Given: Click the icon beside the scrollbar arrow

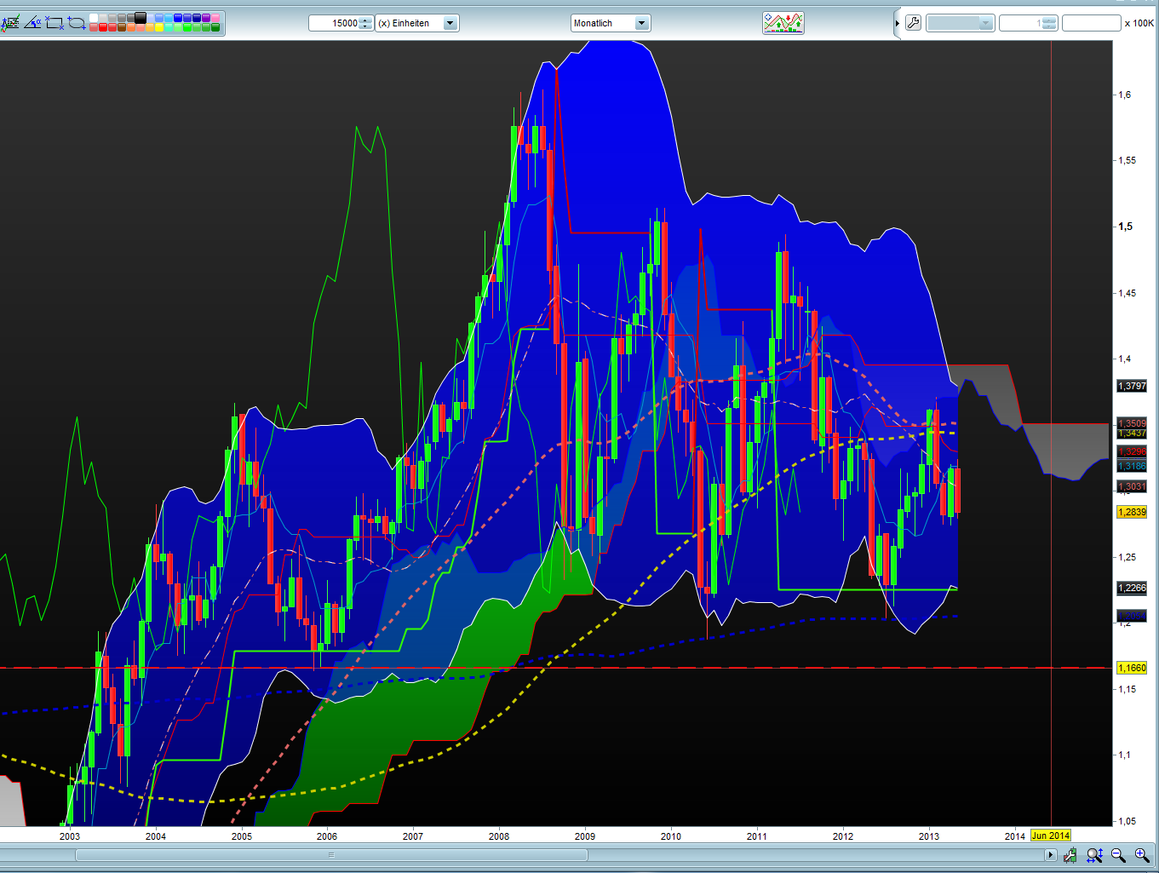Looking at the screenshot, I should coord(1070,855).
